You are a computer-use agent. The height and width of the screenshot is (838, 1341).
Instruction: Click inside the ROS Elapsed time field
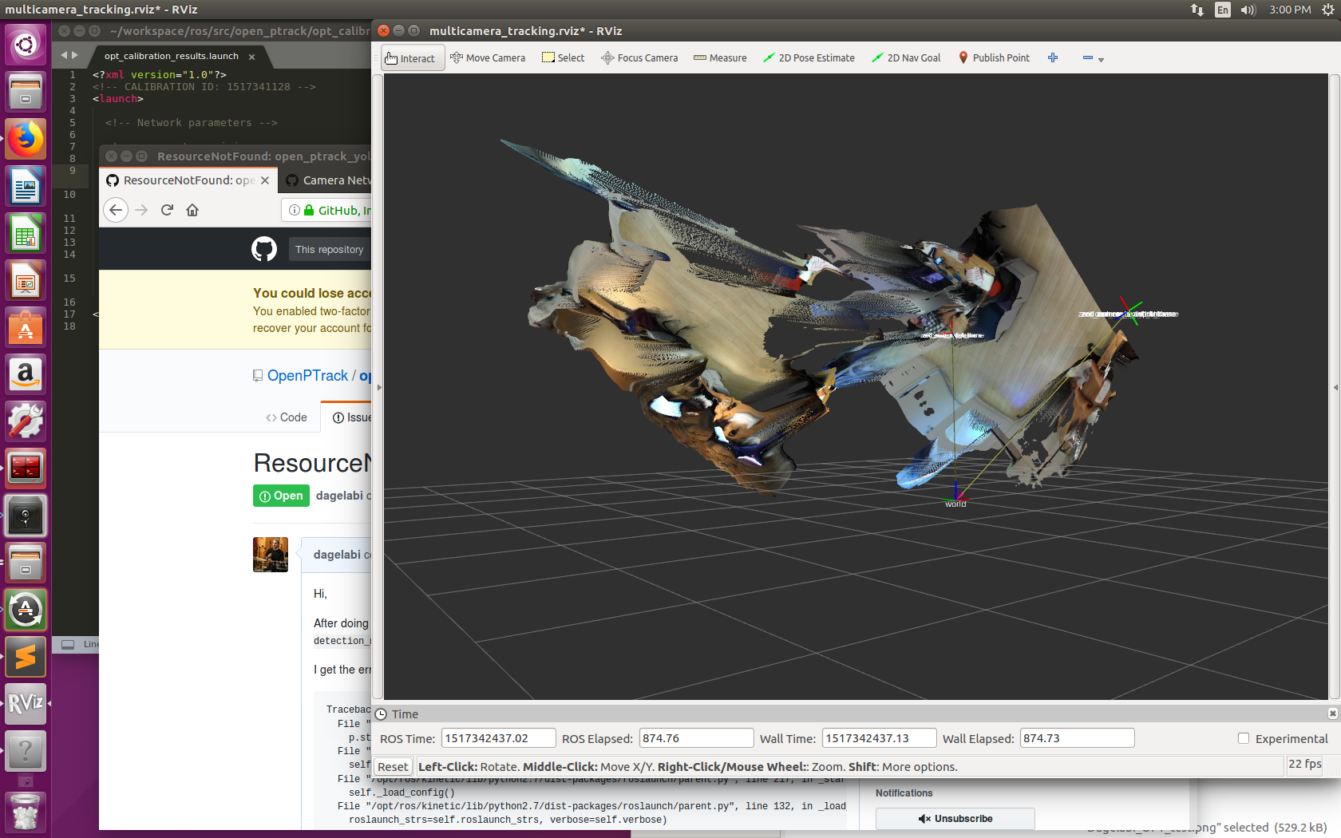[x=695, y=737]
